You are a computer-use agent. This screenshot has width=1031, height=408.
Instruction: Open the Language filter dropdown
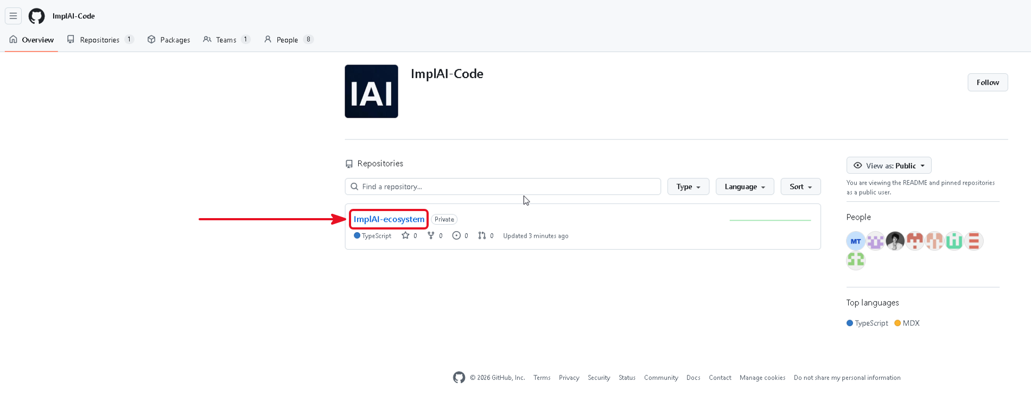[744, 187]
